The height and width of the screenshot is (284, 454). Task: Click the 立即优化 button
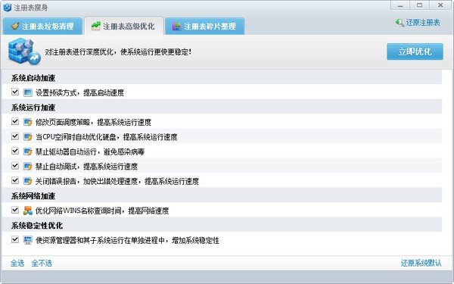(415, 51)
